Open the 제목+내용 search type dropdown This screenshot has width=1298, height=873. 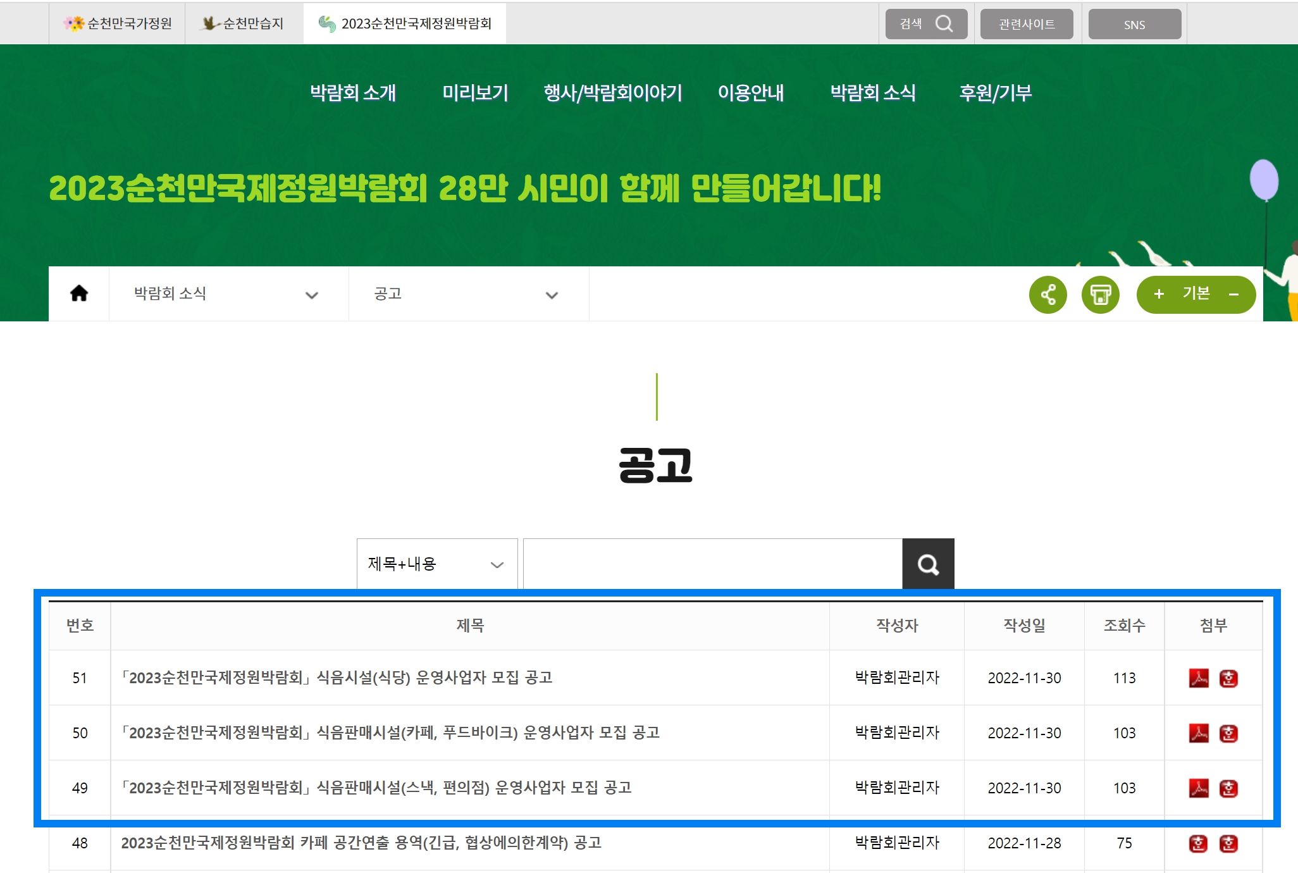point(437,564)
